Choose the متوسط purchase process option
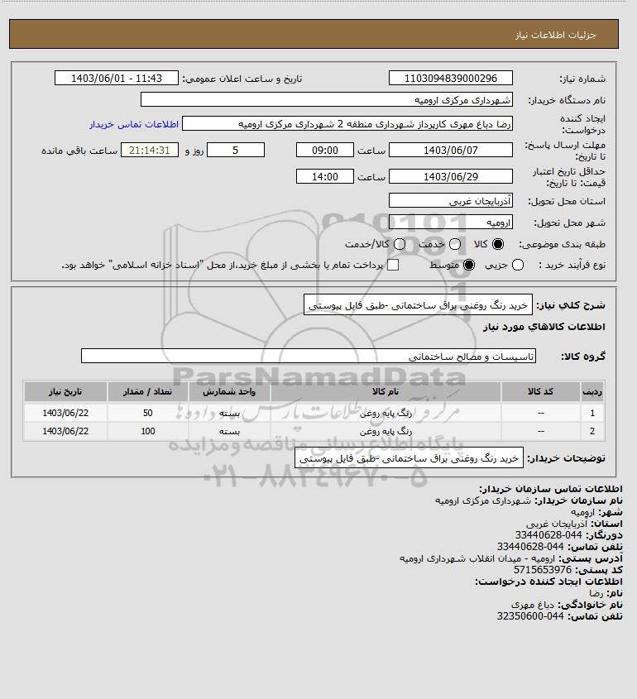This screenshot has height=699, width=637. [469, 266]
